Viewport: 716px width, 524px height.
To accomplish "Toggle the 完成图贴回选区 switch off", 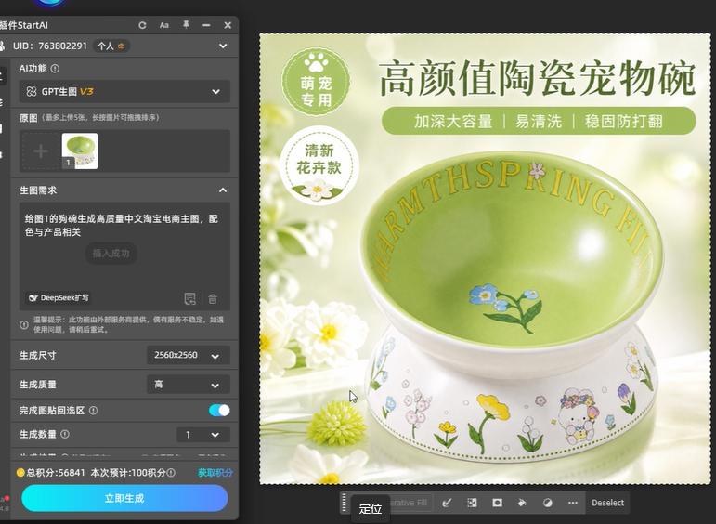I will coord(219,411).
